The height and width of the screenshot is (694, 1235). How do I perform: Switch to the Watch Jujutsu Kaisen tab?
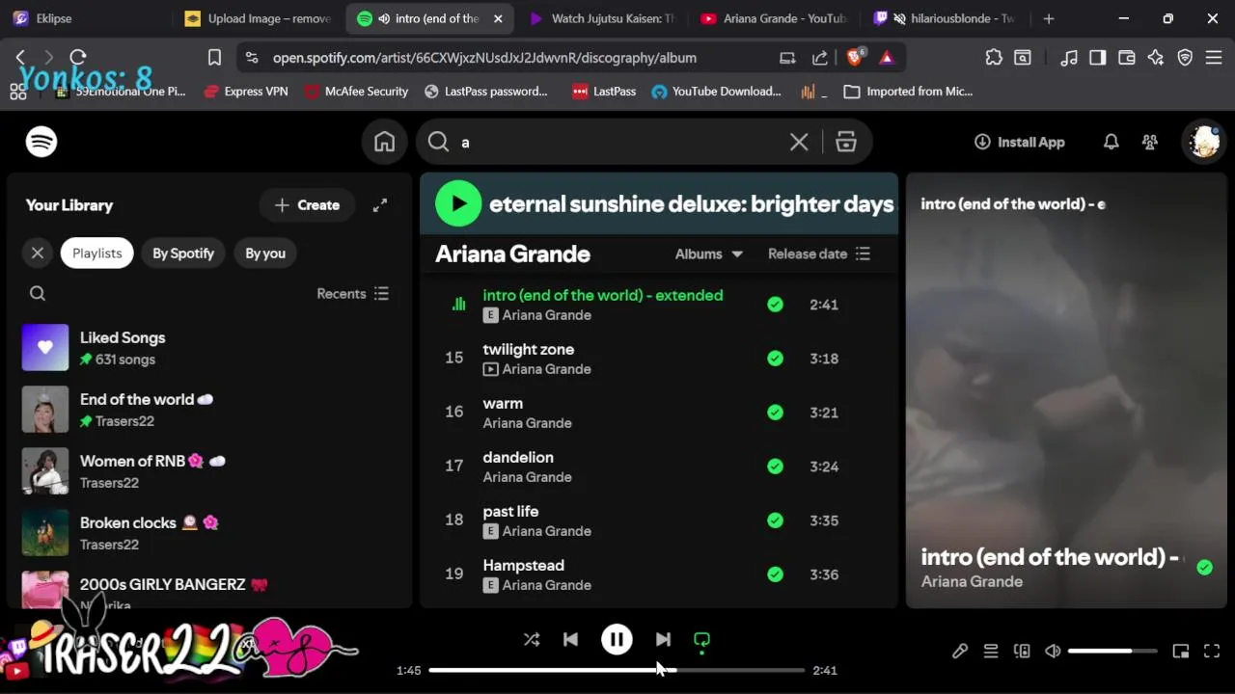pos(602,18)
